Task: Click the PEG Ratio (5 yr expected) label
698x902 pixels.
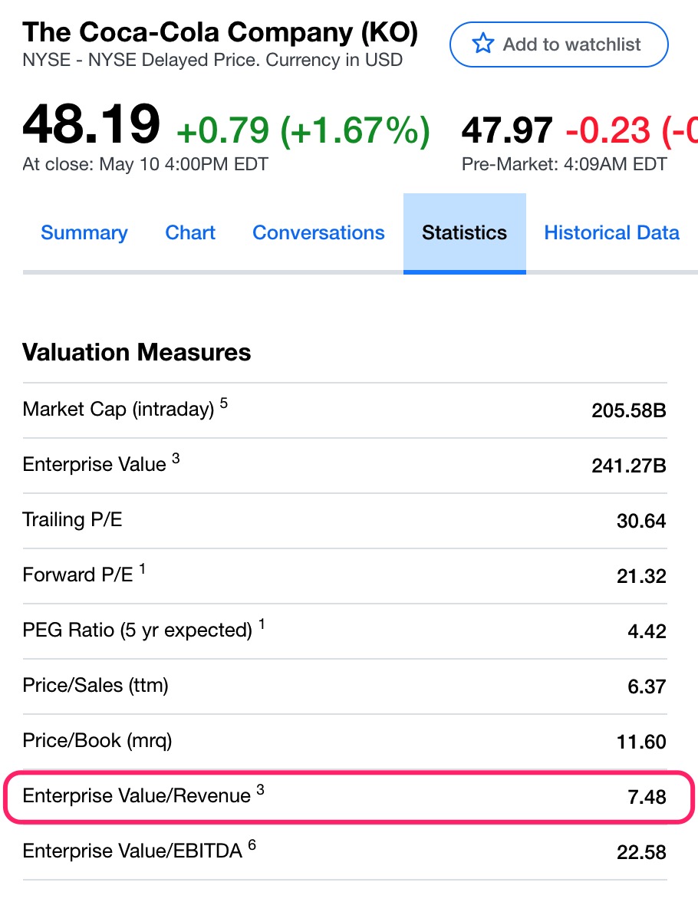Action: pyautogui.click(x=137, y=630)
